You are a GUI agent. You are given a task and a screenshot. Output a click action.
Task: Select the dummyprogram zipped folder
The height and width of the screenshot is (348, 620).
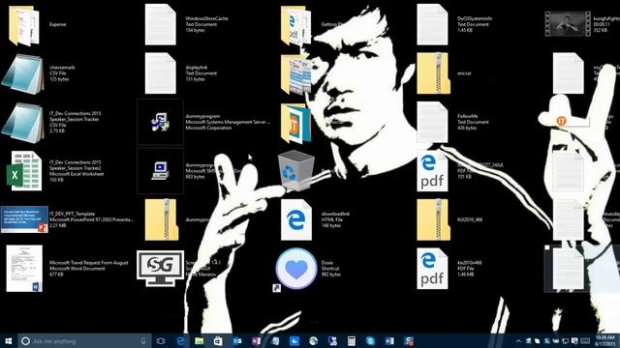click(161, 219)
